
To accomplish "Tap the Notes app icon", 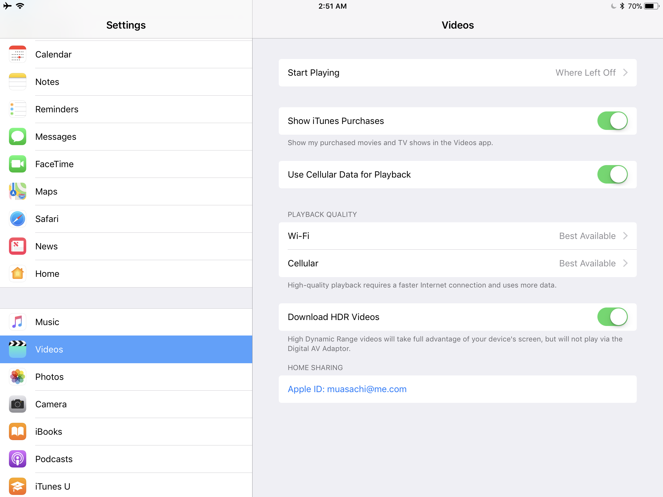I will point(17,82).
